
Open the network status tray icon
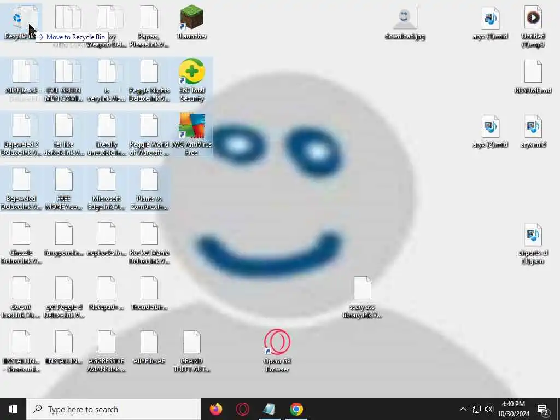(476, 409)
